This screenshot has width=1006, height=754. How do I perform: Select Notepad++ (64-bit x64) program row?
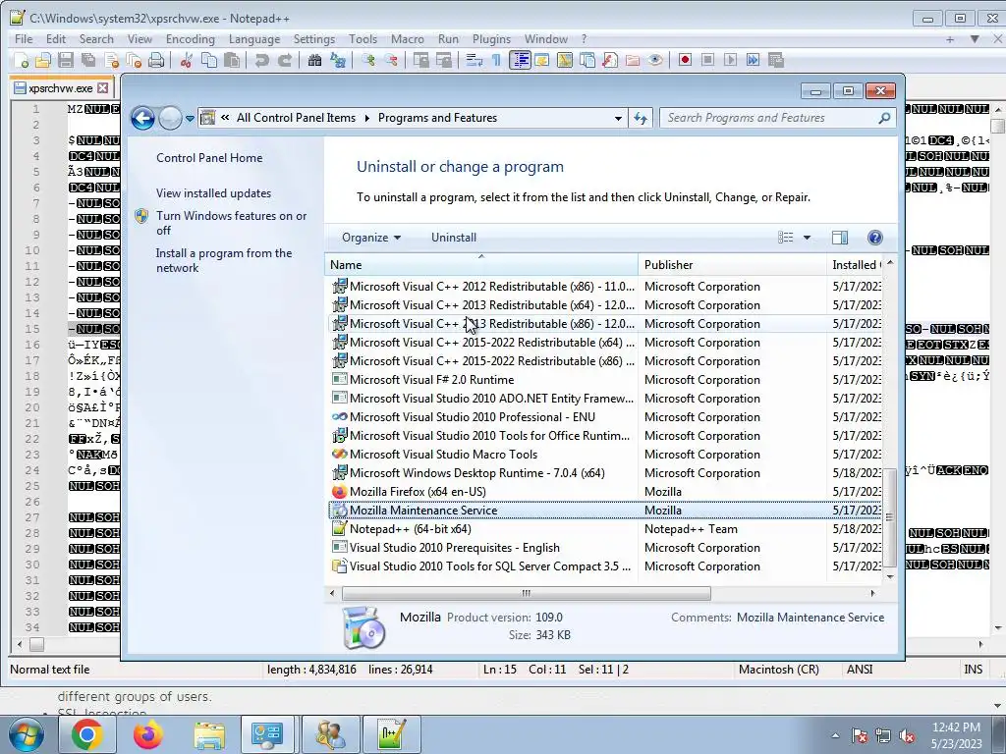[605, 529]
